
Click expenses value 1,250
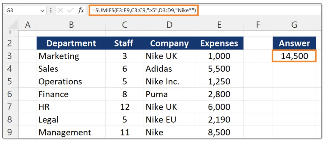(x=219, y=81)
